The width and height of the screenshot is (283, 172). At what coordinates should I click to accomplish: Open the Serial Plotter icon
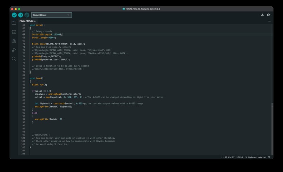(262, 15)
